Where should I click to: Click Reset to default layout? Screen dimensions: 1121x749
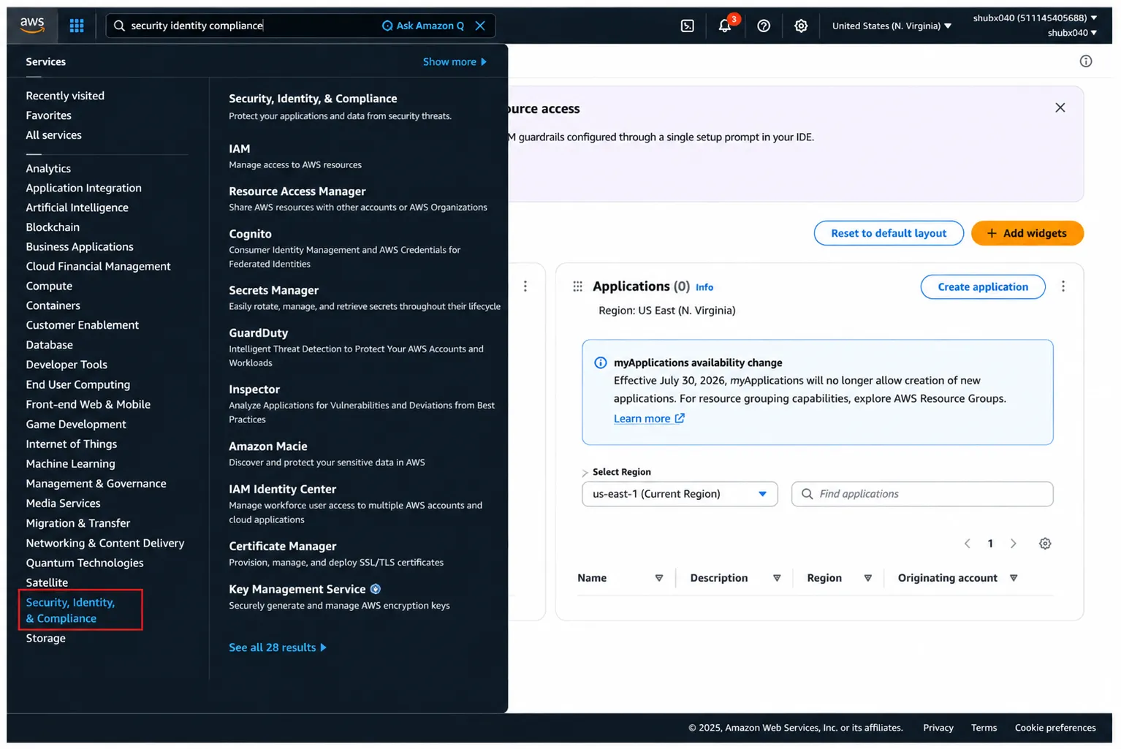pos(889,233)
